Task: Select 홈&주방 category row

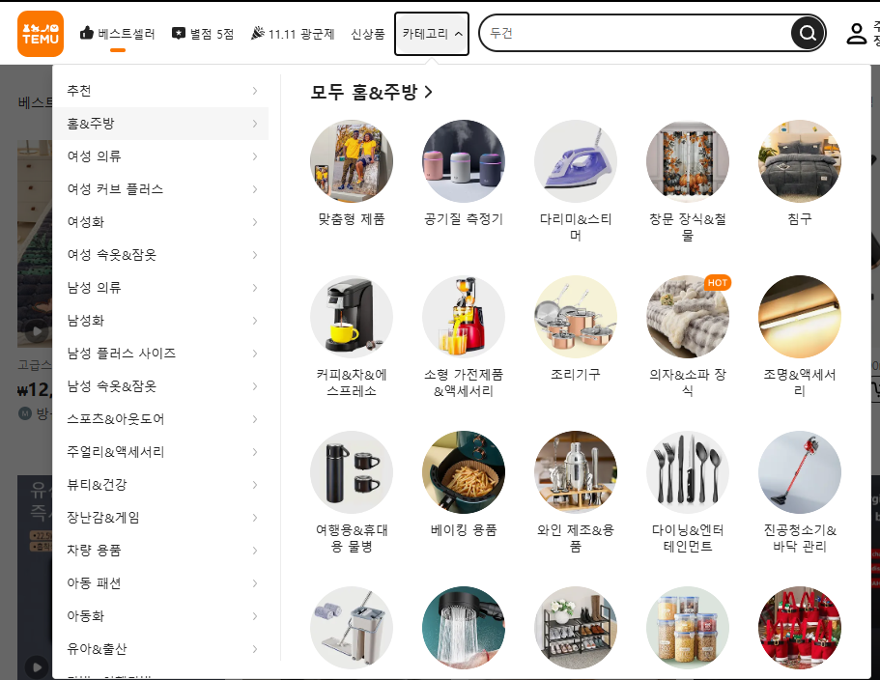Action: (160, 124)
